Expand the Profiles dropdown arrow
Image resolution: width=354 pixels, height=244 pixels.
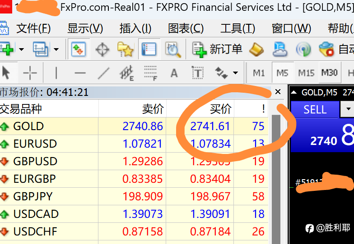tap(56, 49)
